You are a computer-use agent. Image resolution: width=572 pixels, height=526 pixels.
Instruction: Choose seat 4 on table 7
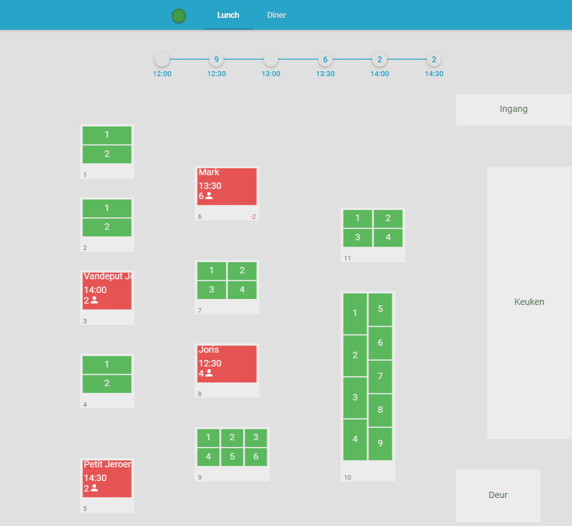(x=242, y=290)
